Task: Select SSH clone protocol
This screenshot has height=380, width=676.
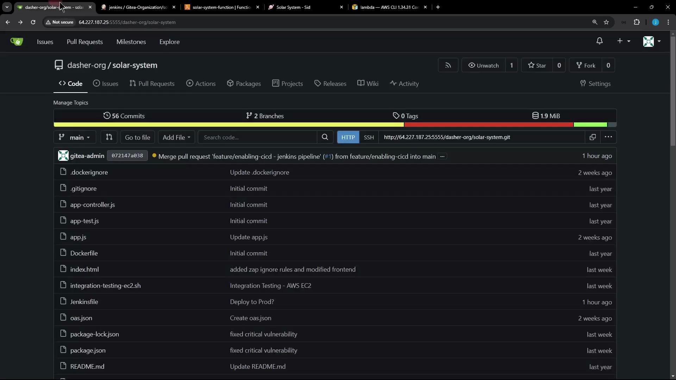Action: tap(369, 137)
